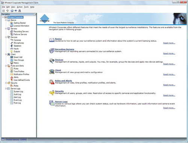Click the Smart Wall tree icon
The image size is (188, 143).
[12, 57]
